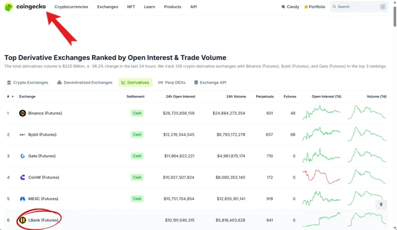Click CoinW red Open Interest sparkline
397x230 pixels.
tap(322, 177)
